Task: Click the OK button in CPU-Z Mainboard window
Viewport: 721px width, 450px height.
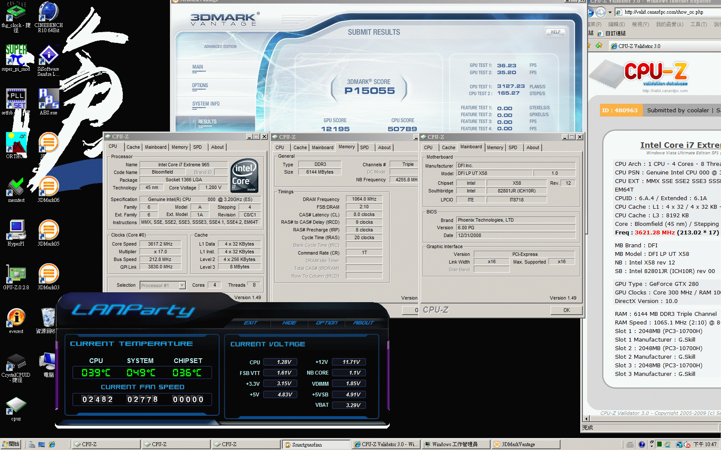Action: tap(566, 310)
